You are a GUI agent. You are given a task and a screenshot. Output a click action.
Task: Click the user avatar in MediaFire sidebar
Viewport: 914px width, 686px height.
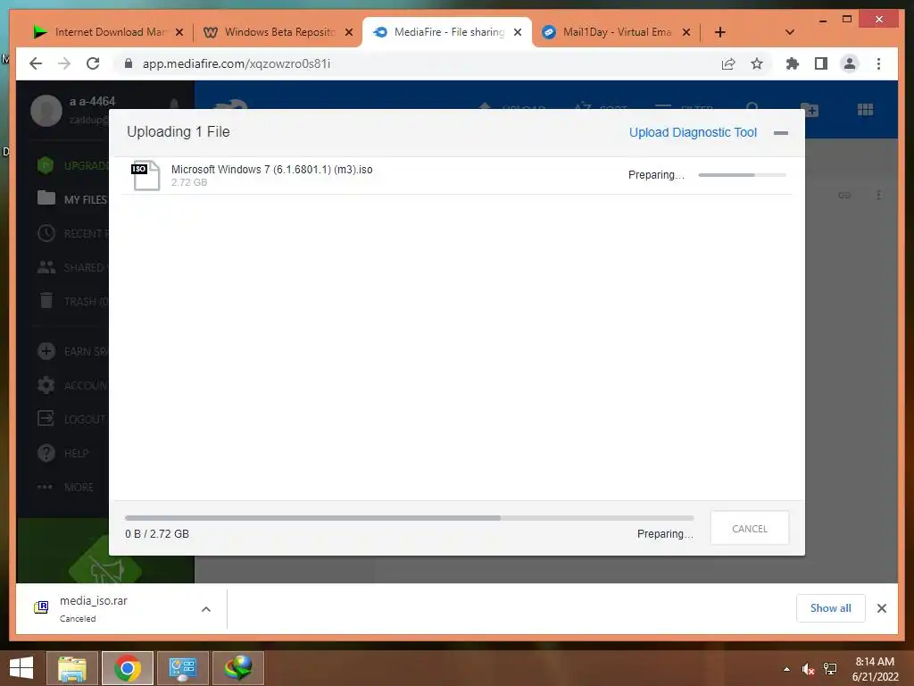pyautogui.click(x=46, y=110)
